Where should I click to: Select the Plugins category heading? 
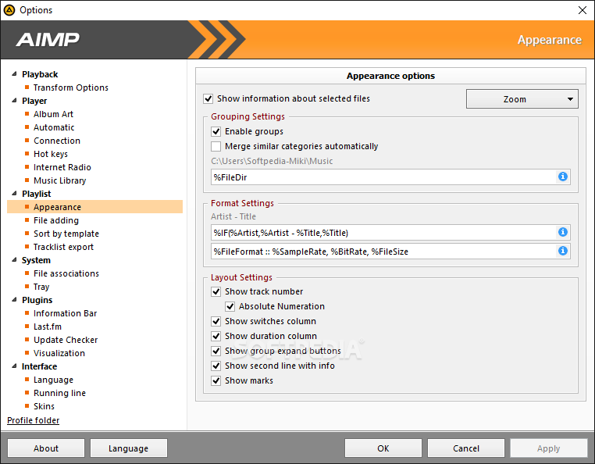pos(37,300)
